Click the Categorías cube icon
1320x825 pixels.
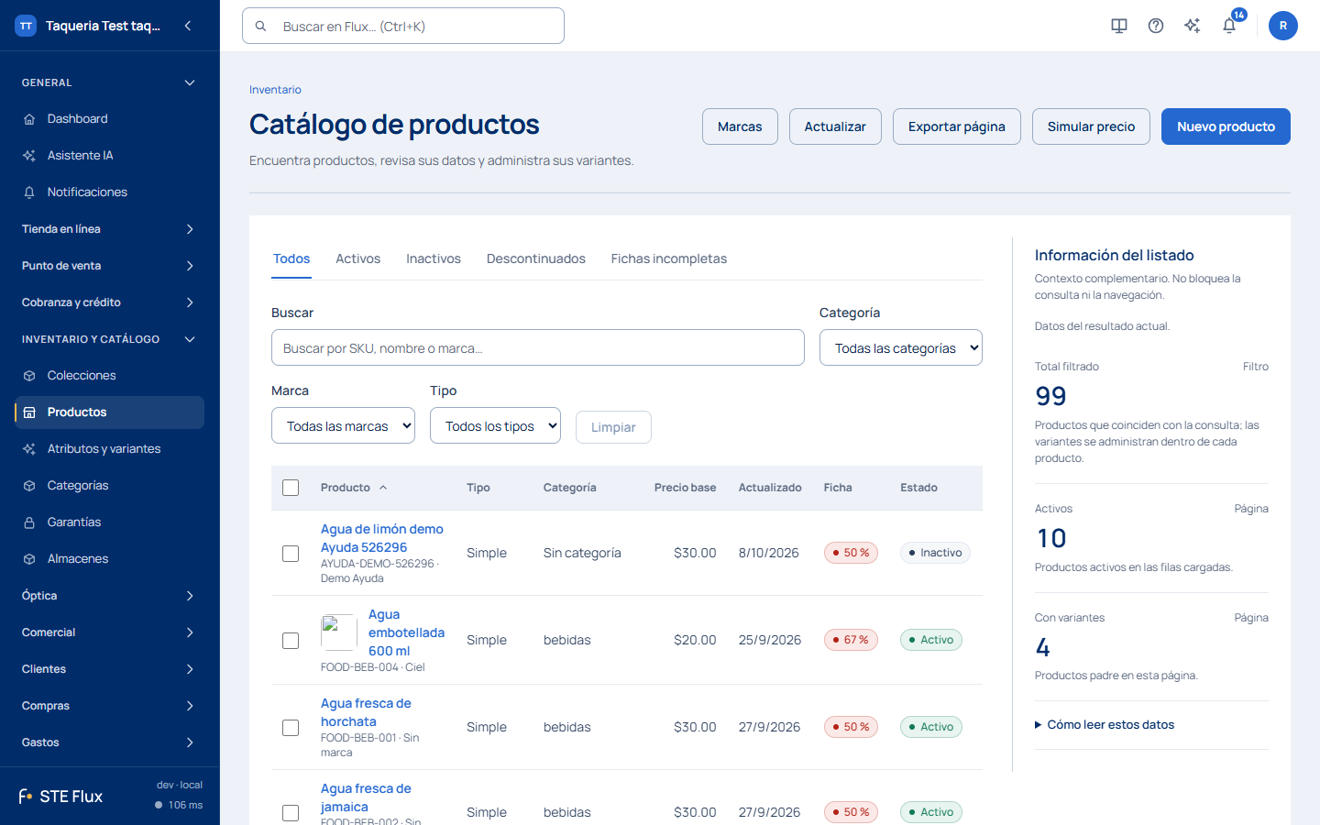coord(29,486)
